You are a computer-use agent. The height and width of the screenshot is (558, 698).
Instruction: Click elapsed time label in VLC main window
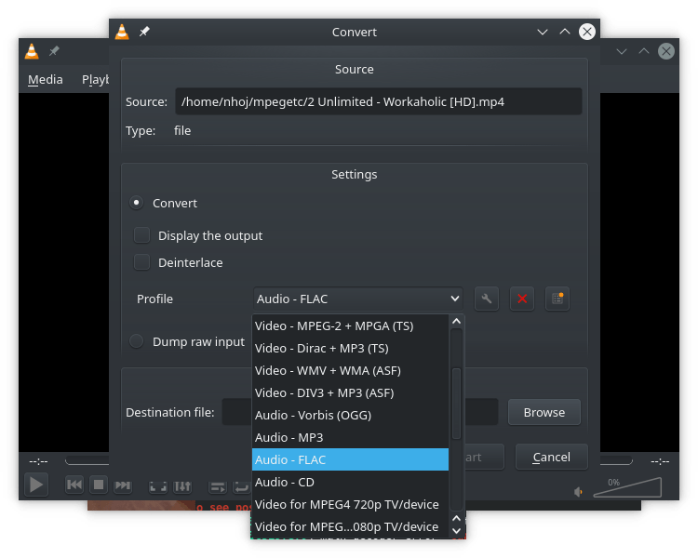pos(38,461)
